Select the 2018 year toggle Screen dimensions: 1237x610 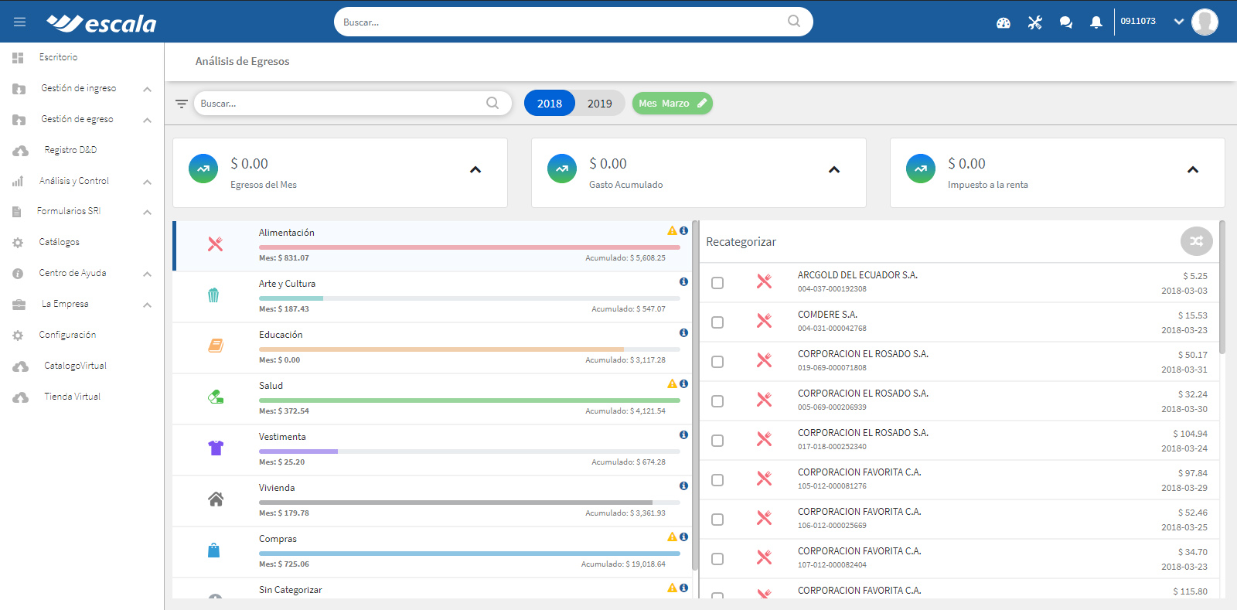[x=550, y=103]
